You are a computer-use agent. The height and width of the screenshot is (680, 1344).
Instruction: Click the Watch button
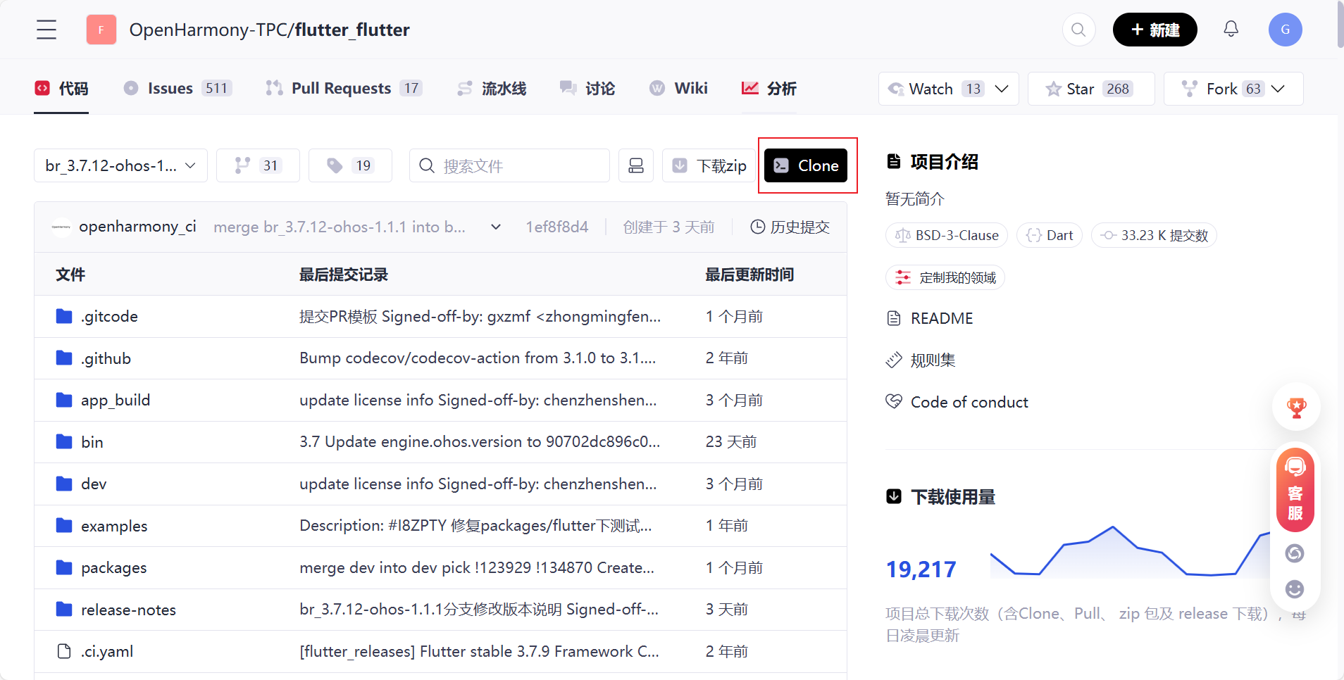tap(931, 89)
